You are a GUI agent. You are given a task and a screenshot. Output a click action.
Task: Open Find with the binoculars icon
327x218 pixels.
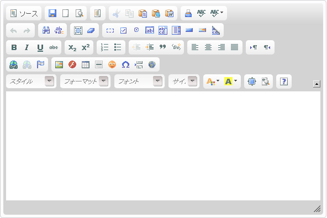[46, 30]
